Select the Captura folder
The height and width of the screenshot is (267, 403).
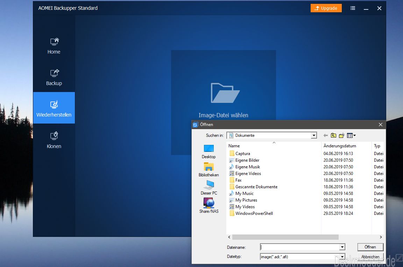pos(242,153)
